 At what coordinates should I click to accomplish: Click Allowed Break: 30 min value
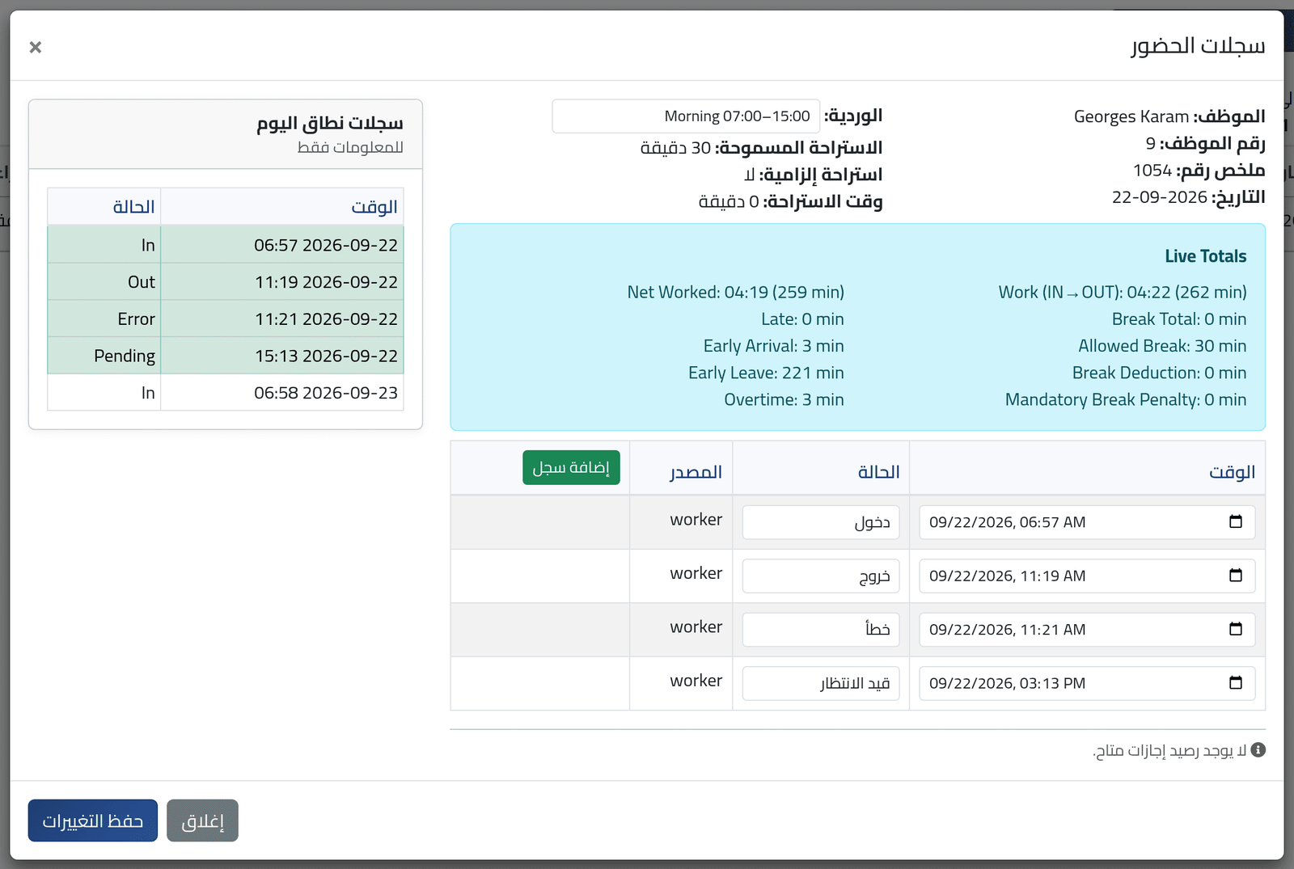[x=1162, y=346]
